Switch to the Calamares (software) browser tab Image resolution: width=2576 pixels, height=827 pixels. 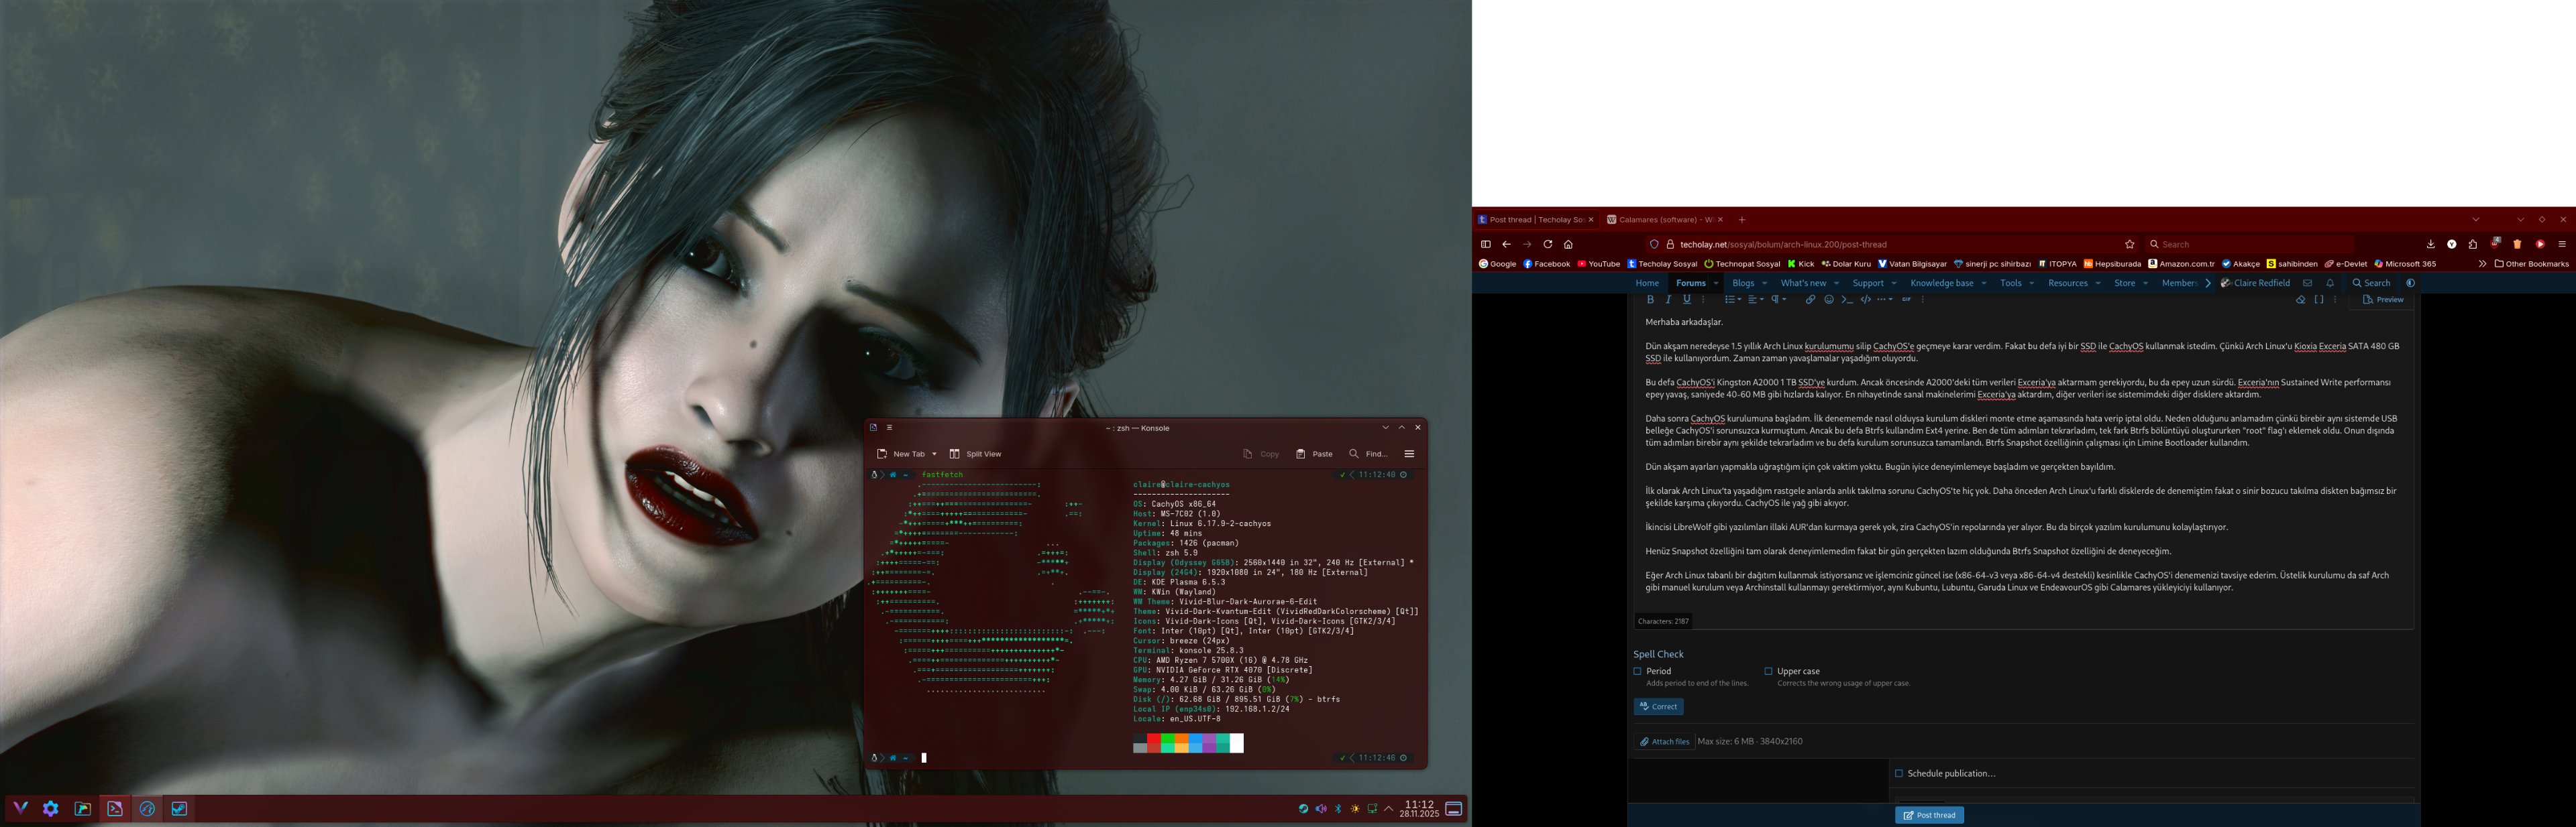pyautogui.click(x=1665, y=220)
